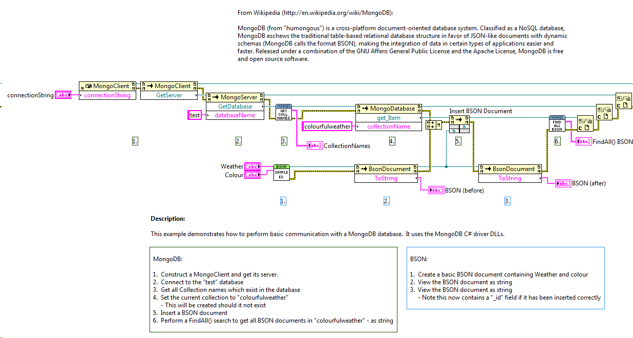633x338 pixels.
Task: Click the BSON (after) label
Action: [x=589, y=183]
